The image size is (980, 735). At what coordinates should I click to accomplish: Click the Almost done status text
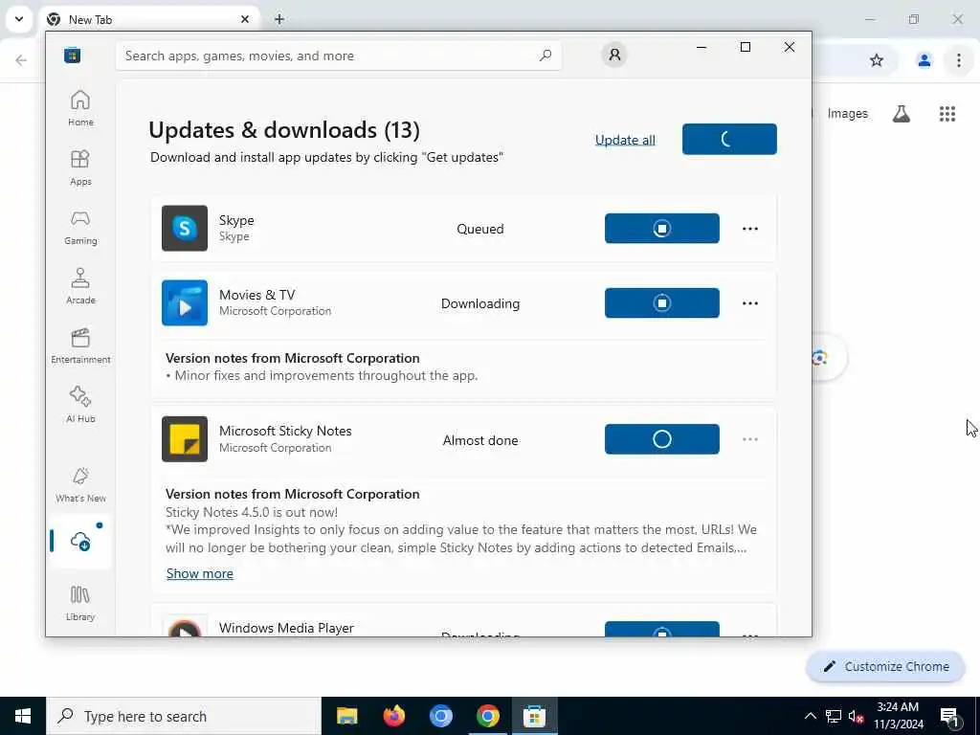pyautogui.click(x=480, y=440)
